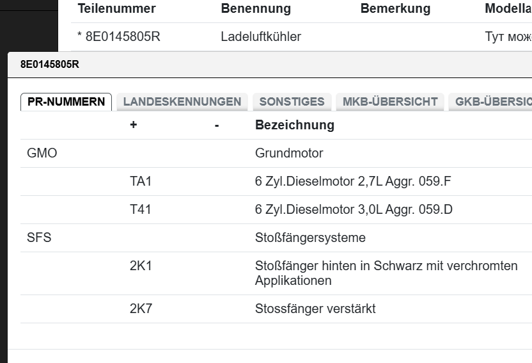Go to the GKB-ÜBERSICHT tab
Viewport: 532px width, 363px height.
(x=491, y=102)
